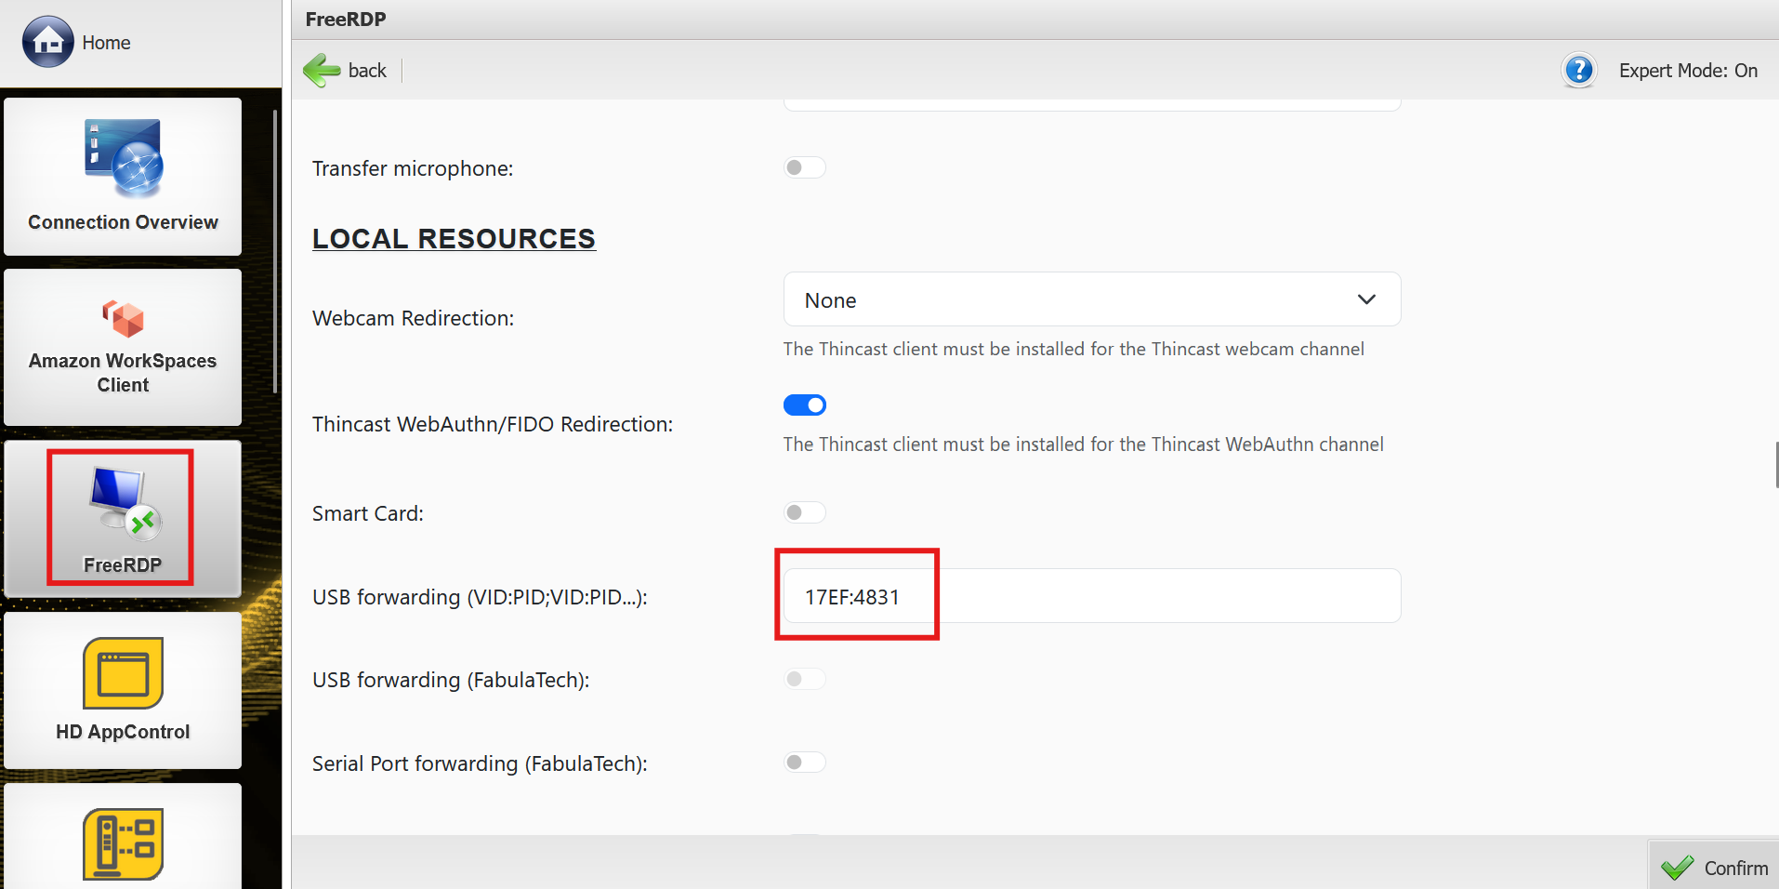
Task: Click the sidebar vertical scrollbar
Action: (x=275, y=251)
